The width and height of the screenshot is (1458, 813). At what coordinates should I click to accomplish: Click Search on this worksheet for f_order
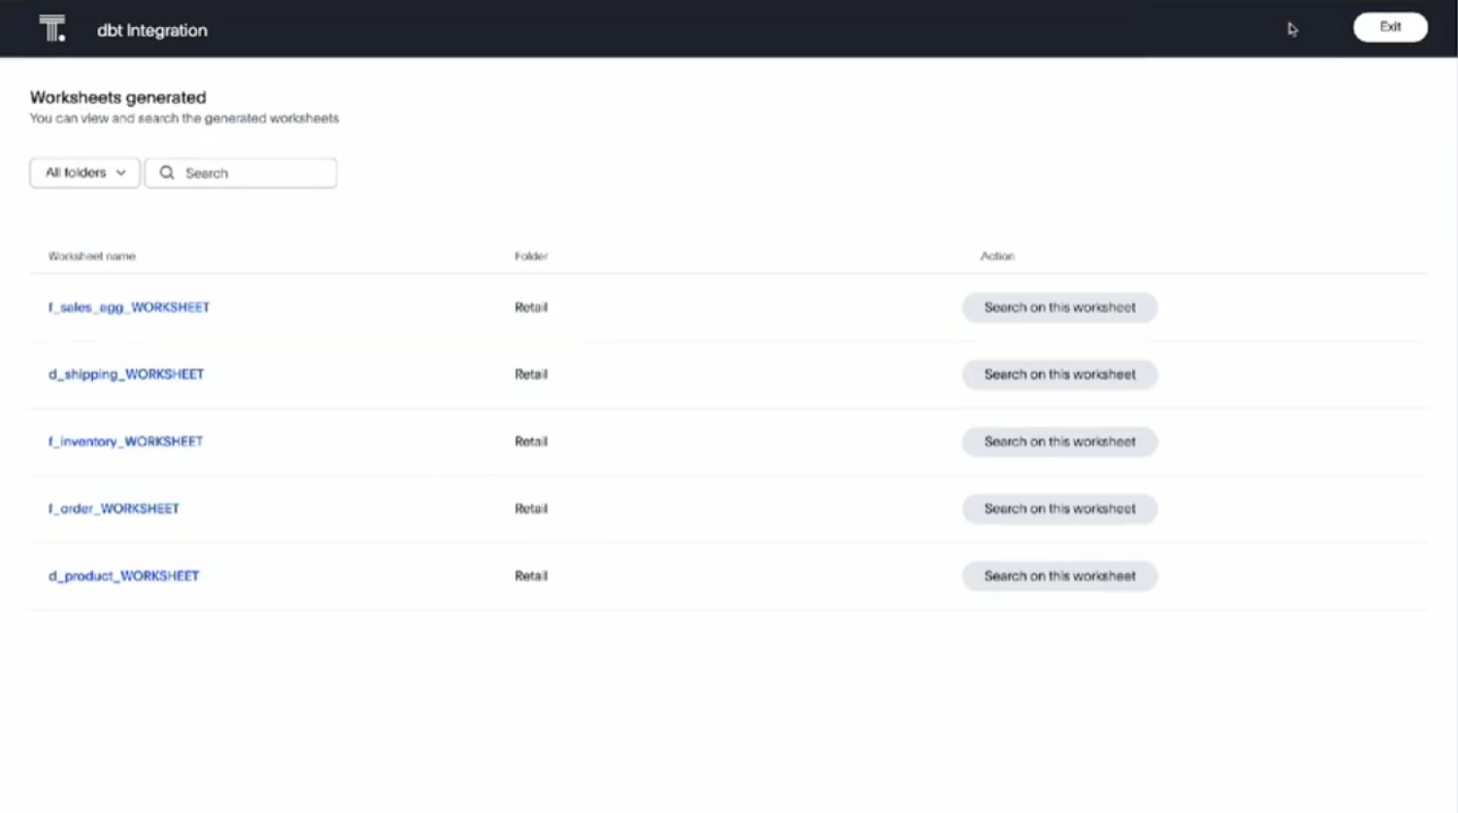pos(1059,508)
